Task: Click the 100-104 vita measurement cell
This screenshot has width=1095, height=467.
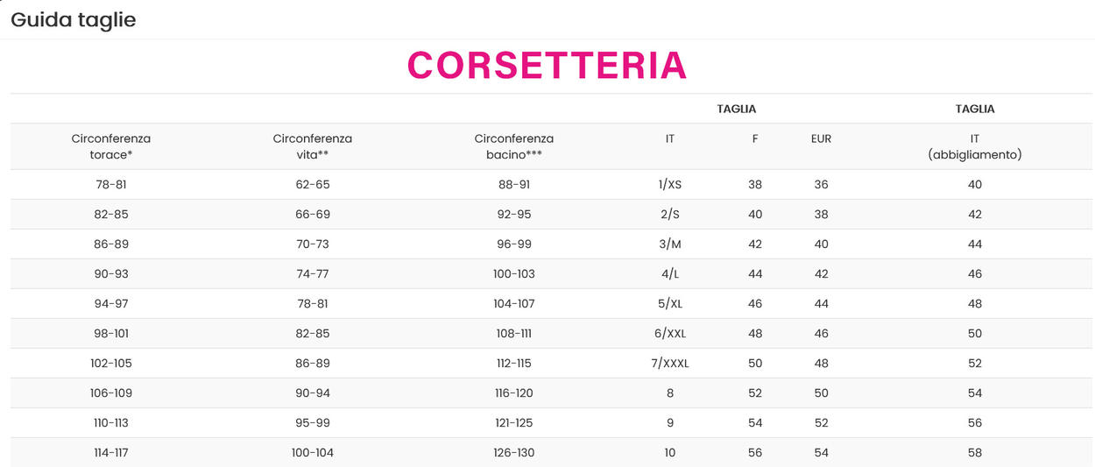Action: [x=313, y=453]
